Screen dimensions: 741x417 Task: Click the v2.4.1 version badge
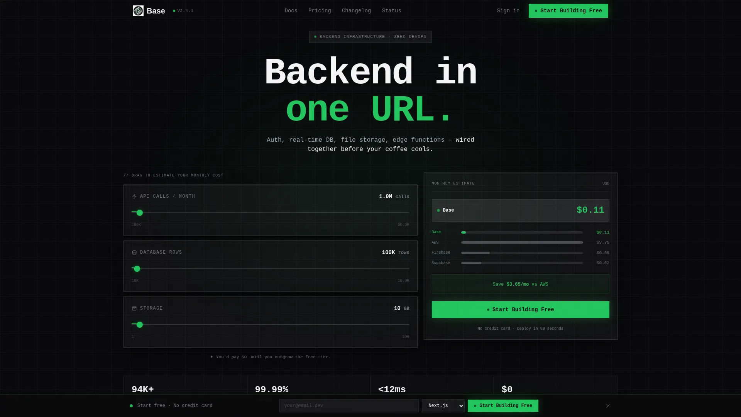(183, 11)
